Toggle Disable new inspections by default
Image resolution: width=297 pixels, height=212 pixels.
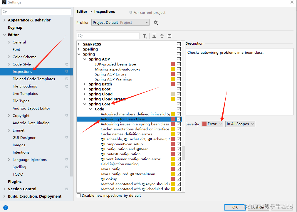pyautogui.click(x=79, y=195)
